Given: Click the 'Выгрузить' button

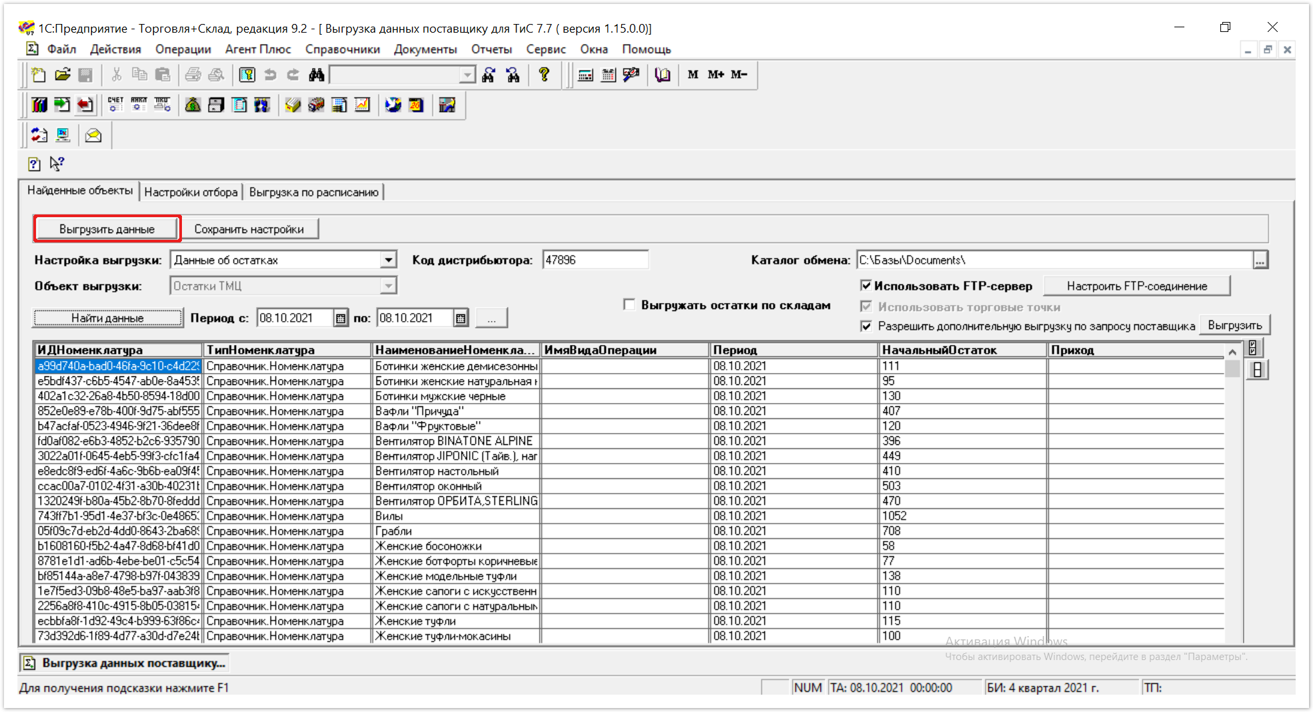Looking at the screenshot, I should click(1234, 326).
